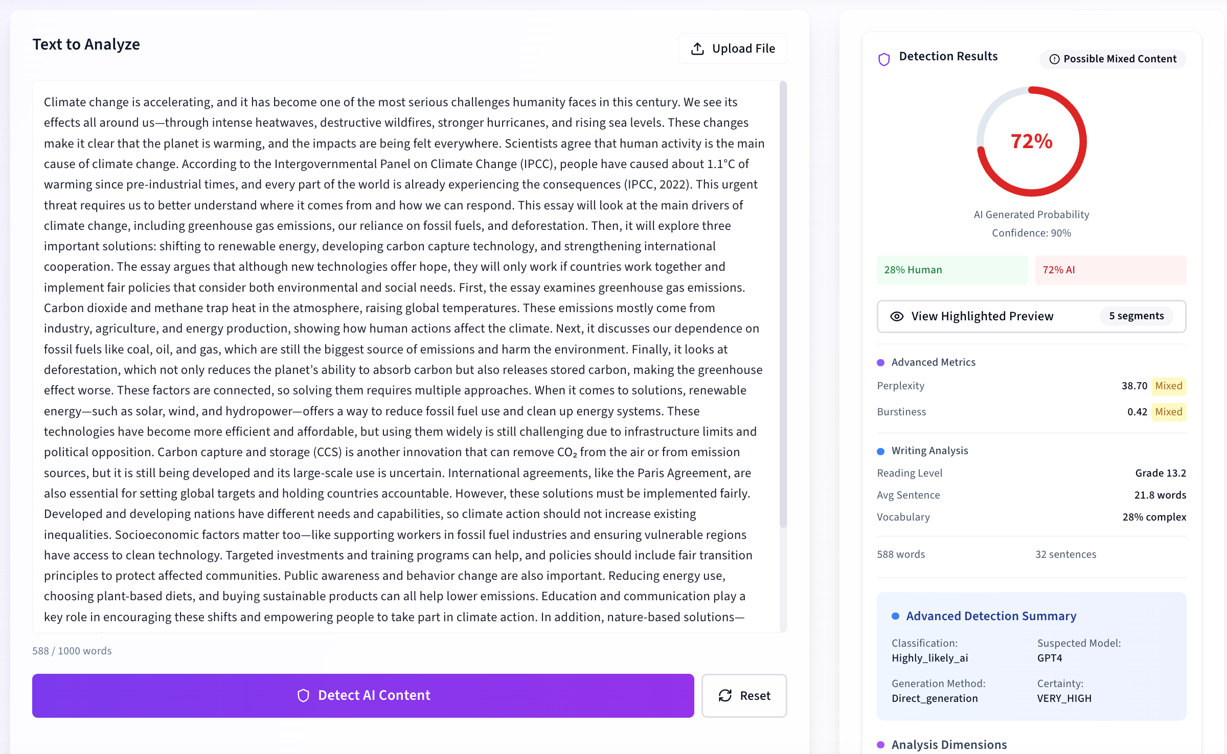Click the refresh icon inside Reset button
Screen dimensions: 1227x754
(x=725, y=695)
